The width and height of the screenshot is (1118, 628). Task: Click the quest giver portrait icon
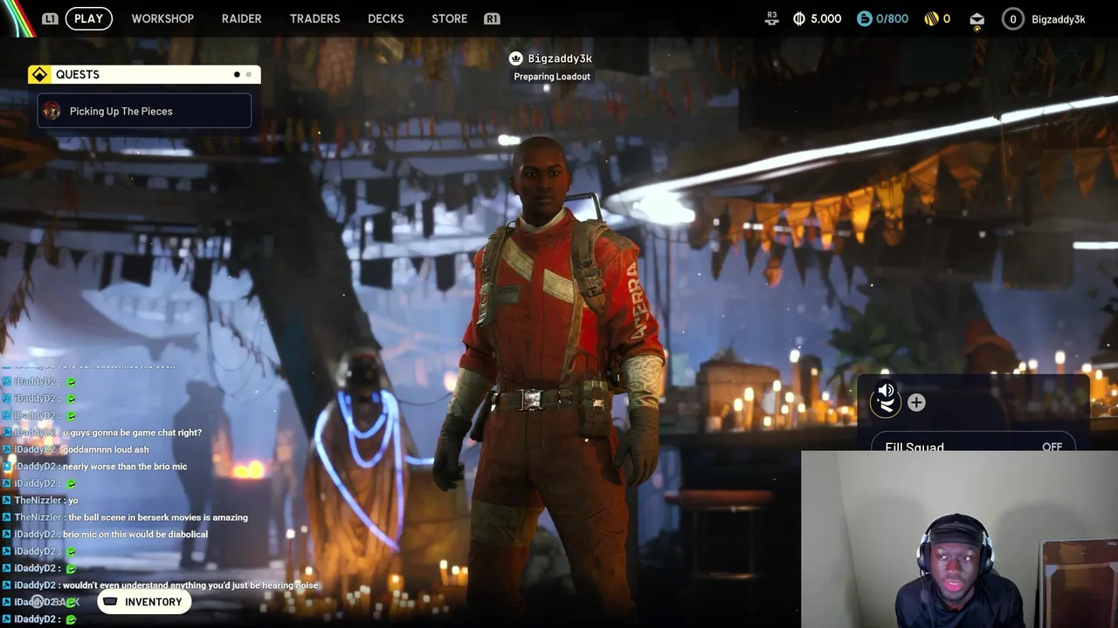point(52,111)
